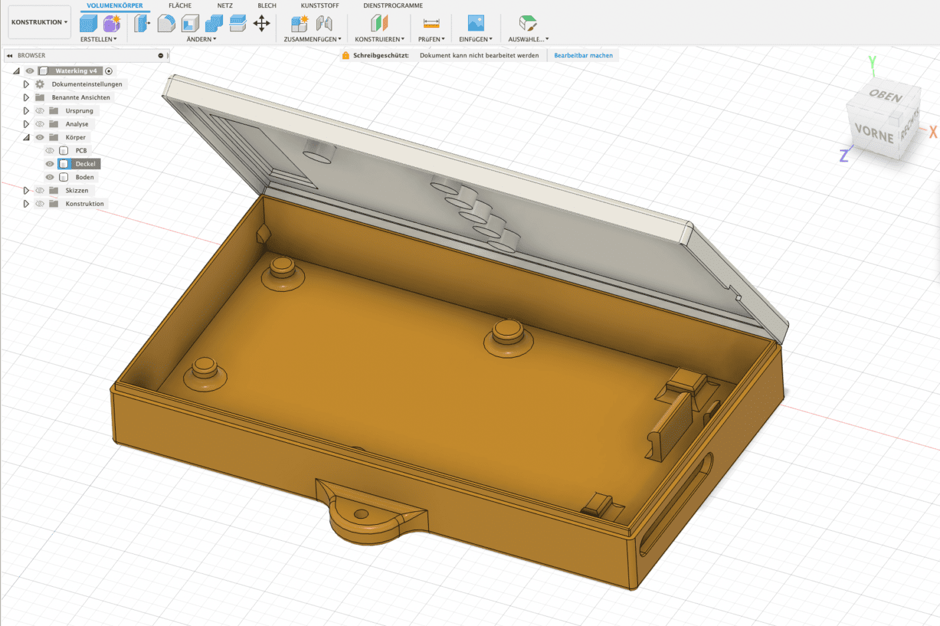Open the KONSTRUKTION workspace dropdown

(39, 22)
